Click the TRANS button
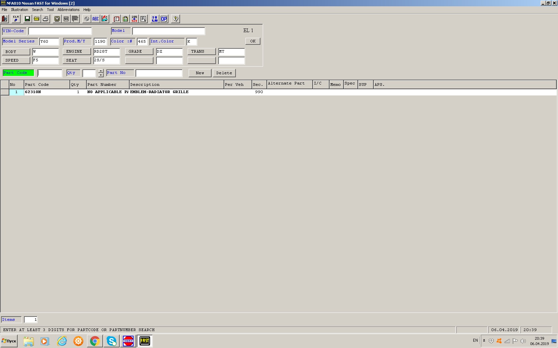The image size is (558, 348). point(202,51)
